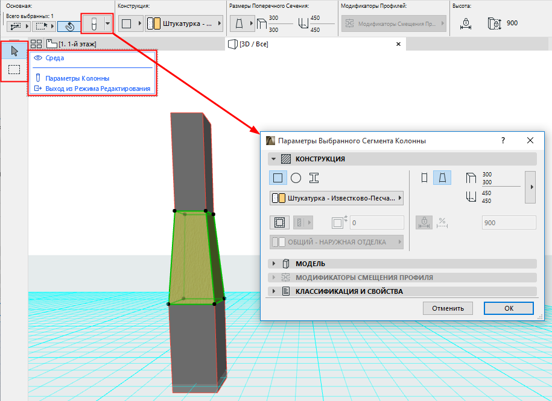Open Параметры Колонны link
Image resolution: width=552 pixels, height=401 pixels.
(77, 78)
